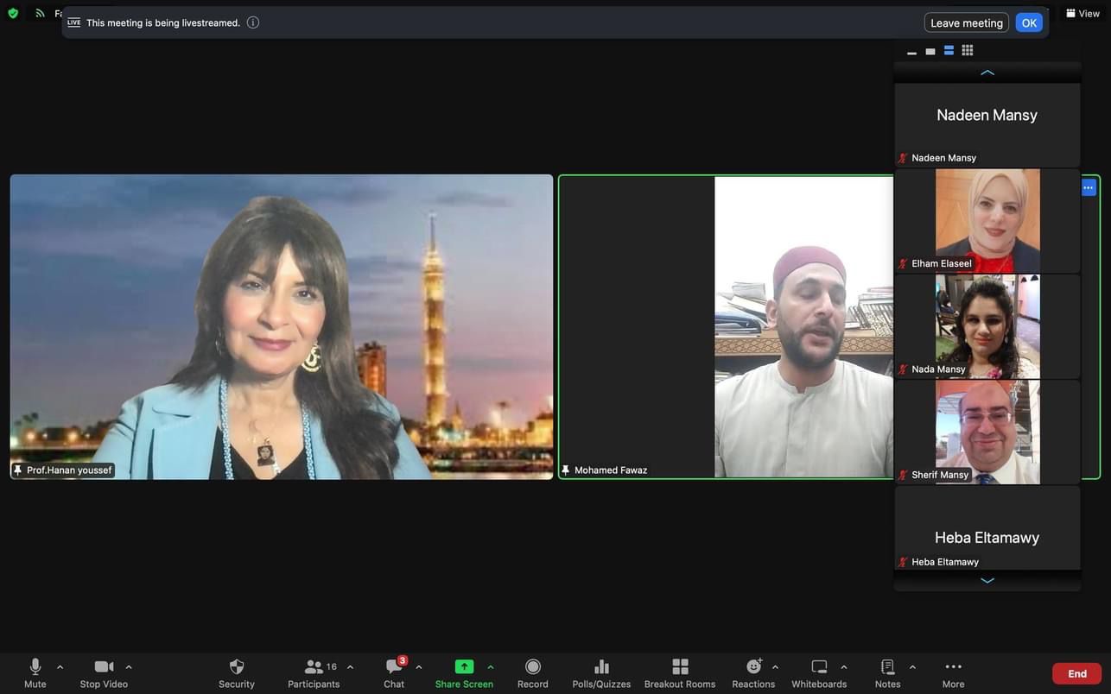Switch thumbnails to grid layout
The height and width of the screenshot is (694, 1111).
968,50
